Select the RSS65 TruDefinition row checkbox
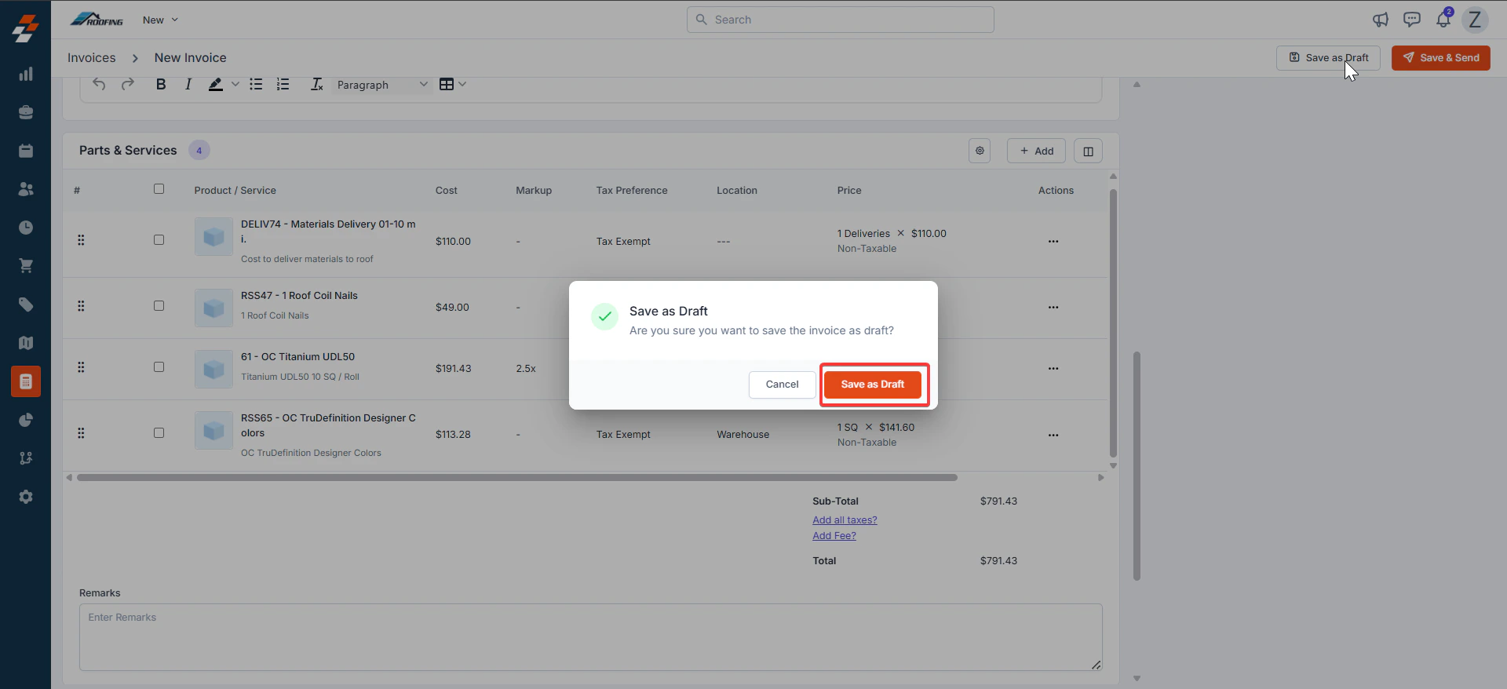The image size is (1507, 689). [159, 433]
